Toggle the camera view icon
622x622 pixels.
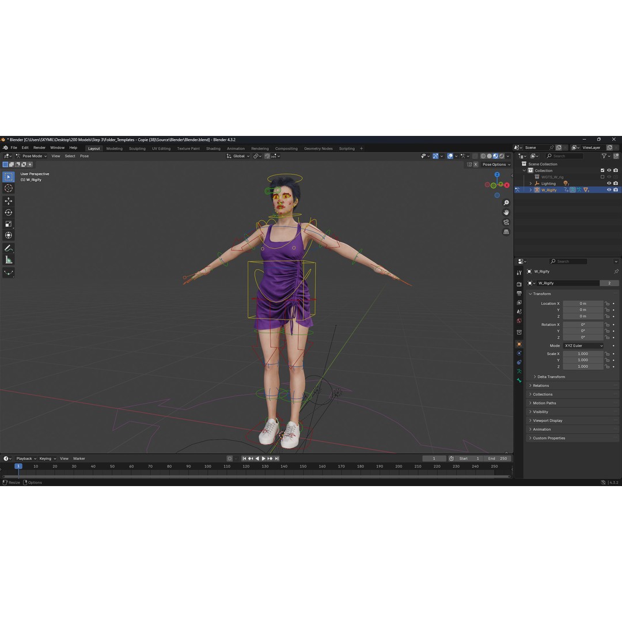(506, 222)
